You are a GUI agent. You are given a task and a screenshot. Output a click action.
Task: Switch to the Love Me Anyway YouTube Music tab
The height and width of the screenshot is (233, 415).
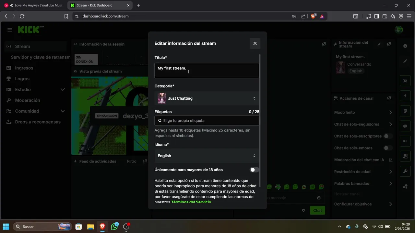(33, 6)
